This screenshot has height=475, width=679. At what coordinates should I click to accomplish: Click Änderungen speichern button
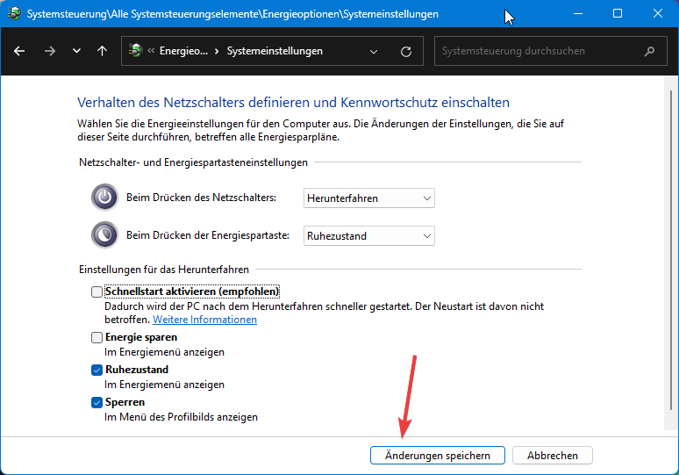coord(438,456)
